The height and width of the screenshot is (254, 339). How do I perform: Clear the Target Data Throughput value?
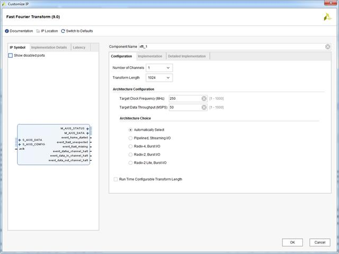click(x=204, y=107)
